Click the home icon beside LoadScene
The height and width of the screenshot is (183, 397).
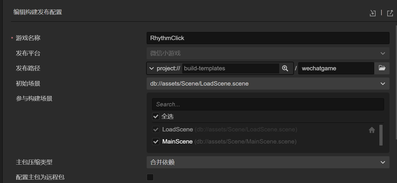(372, 130)
